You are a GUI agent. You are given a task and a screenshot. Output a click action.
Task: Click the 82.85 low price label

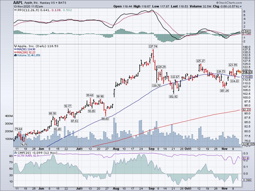coord(57,129)
